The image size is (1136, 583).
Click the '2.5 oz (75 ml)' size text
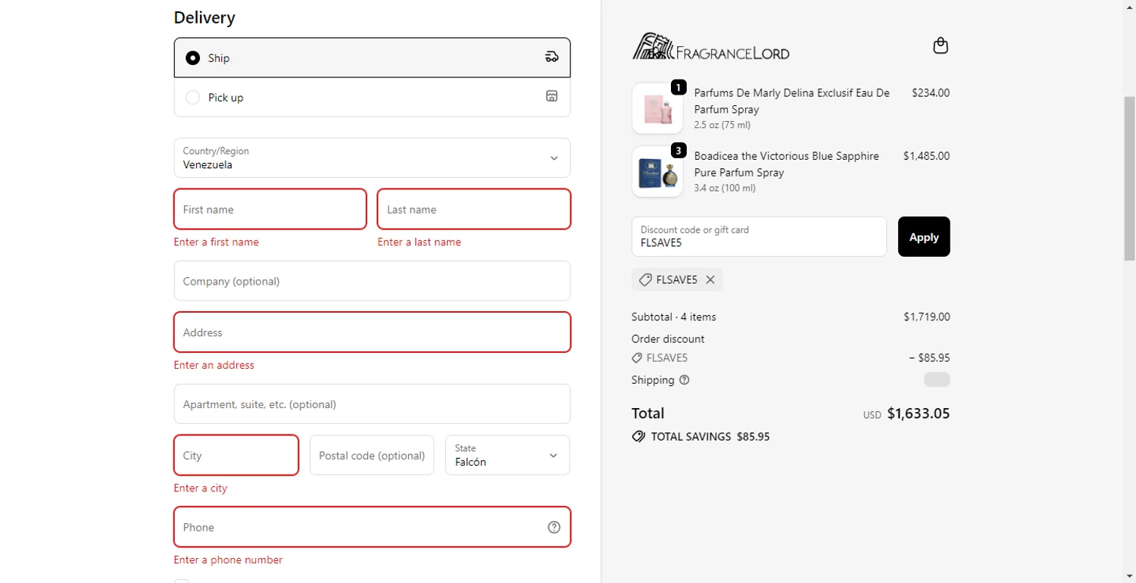click(x=722, y=125)
